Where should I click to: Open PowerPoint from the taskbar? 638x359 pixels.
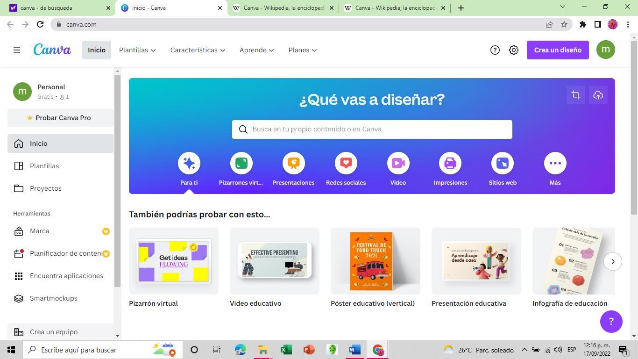309,350
